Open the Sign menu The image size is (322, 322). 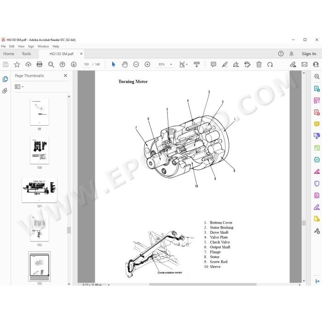(x=31, y=46)
